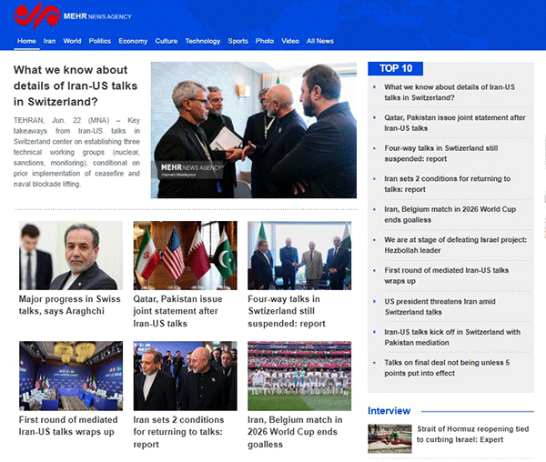
Task: Open the World section
Action: pos(72,41)
